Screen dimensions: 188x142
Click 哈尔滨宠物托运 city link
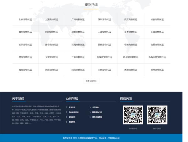click(131, 57)
